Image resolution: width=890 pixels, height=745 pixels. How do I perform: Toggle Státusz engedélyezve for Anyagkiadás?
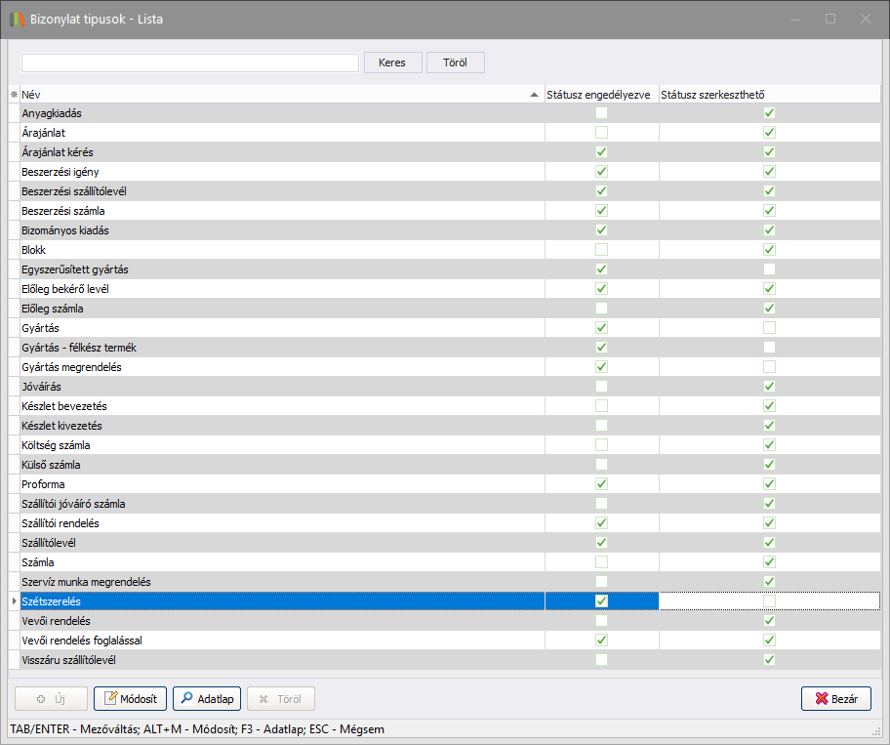point(601,113)
